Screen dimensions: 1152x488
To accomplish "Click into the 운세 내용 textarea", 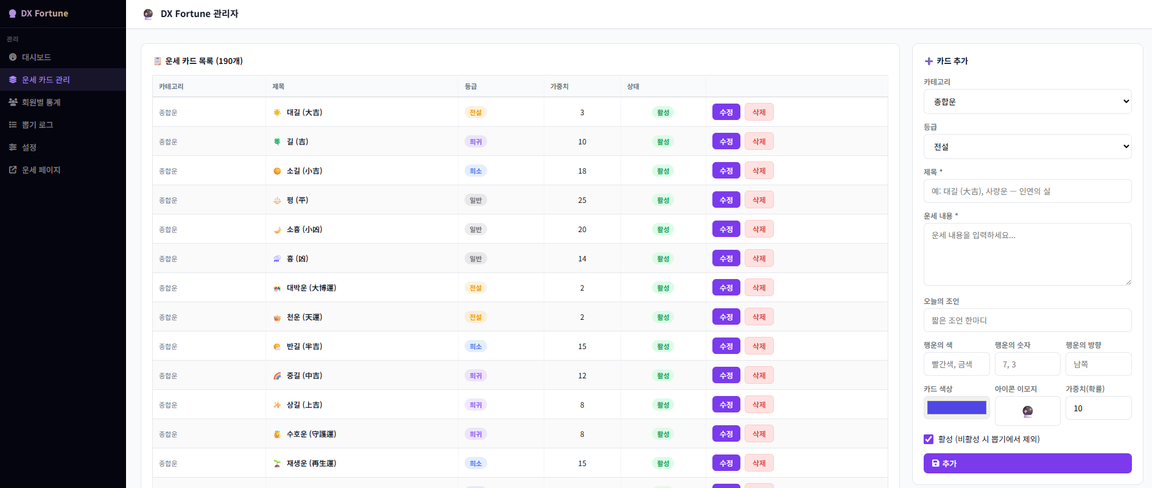I will coord(1027,254).
